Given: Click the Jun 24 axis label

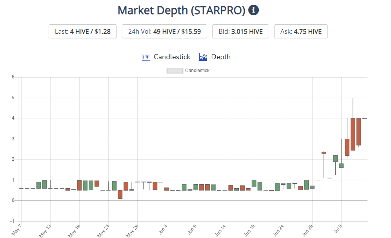Looking at the screenshot, I should [278, 230].
